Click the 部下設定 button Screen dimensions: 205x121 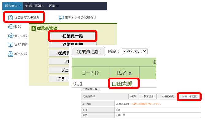coord(149,97)
